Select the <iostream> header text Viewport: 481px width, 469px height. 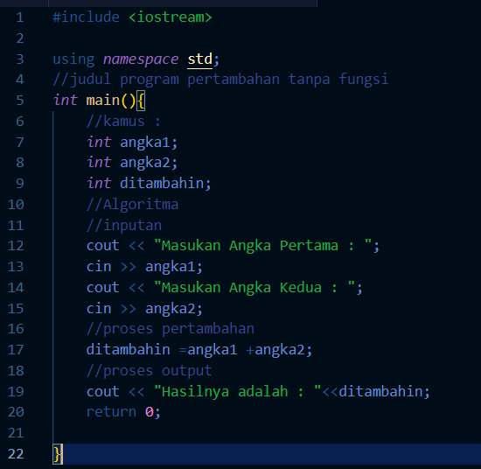171,17
